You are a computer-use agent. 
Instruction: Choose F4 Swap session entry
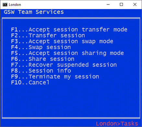click(x=41, y=47)
